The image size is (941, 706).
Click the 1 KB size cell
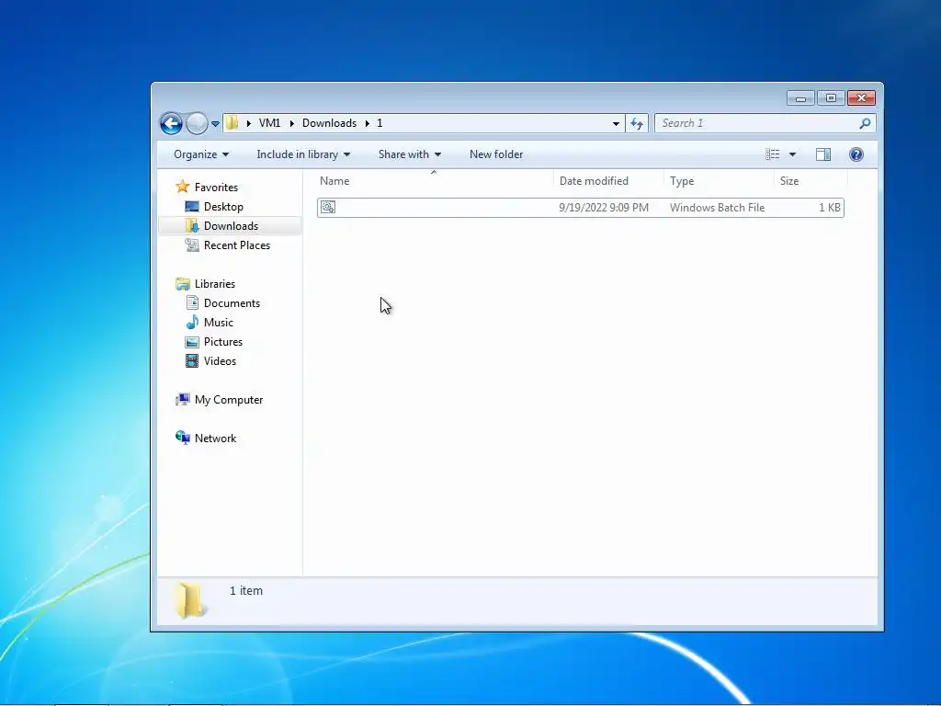[x=830, y=208]
